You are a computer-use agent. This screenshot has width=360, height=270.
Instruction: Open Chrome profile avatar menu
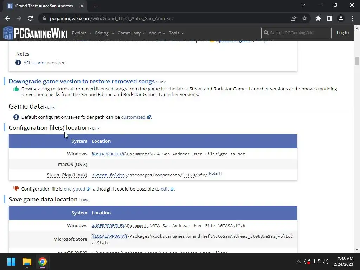341,18
